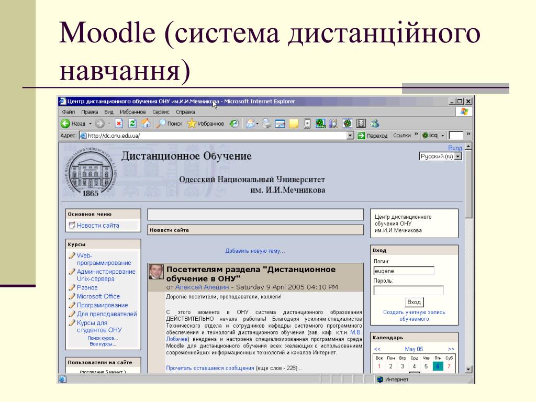Expand the icq toolbar overflow chevron

pyautogui.click(x=468, y=134)
